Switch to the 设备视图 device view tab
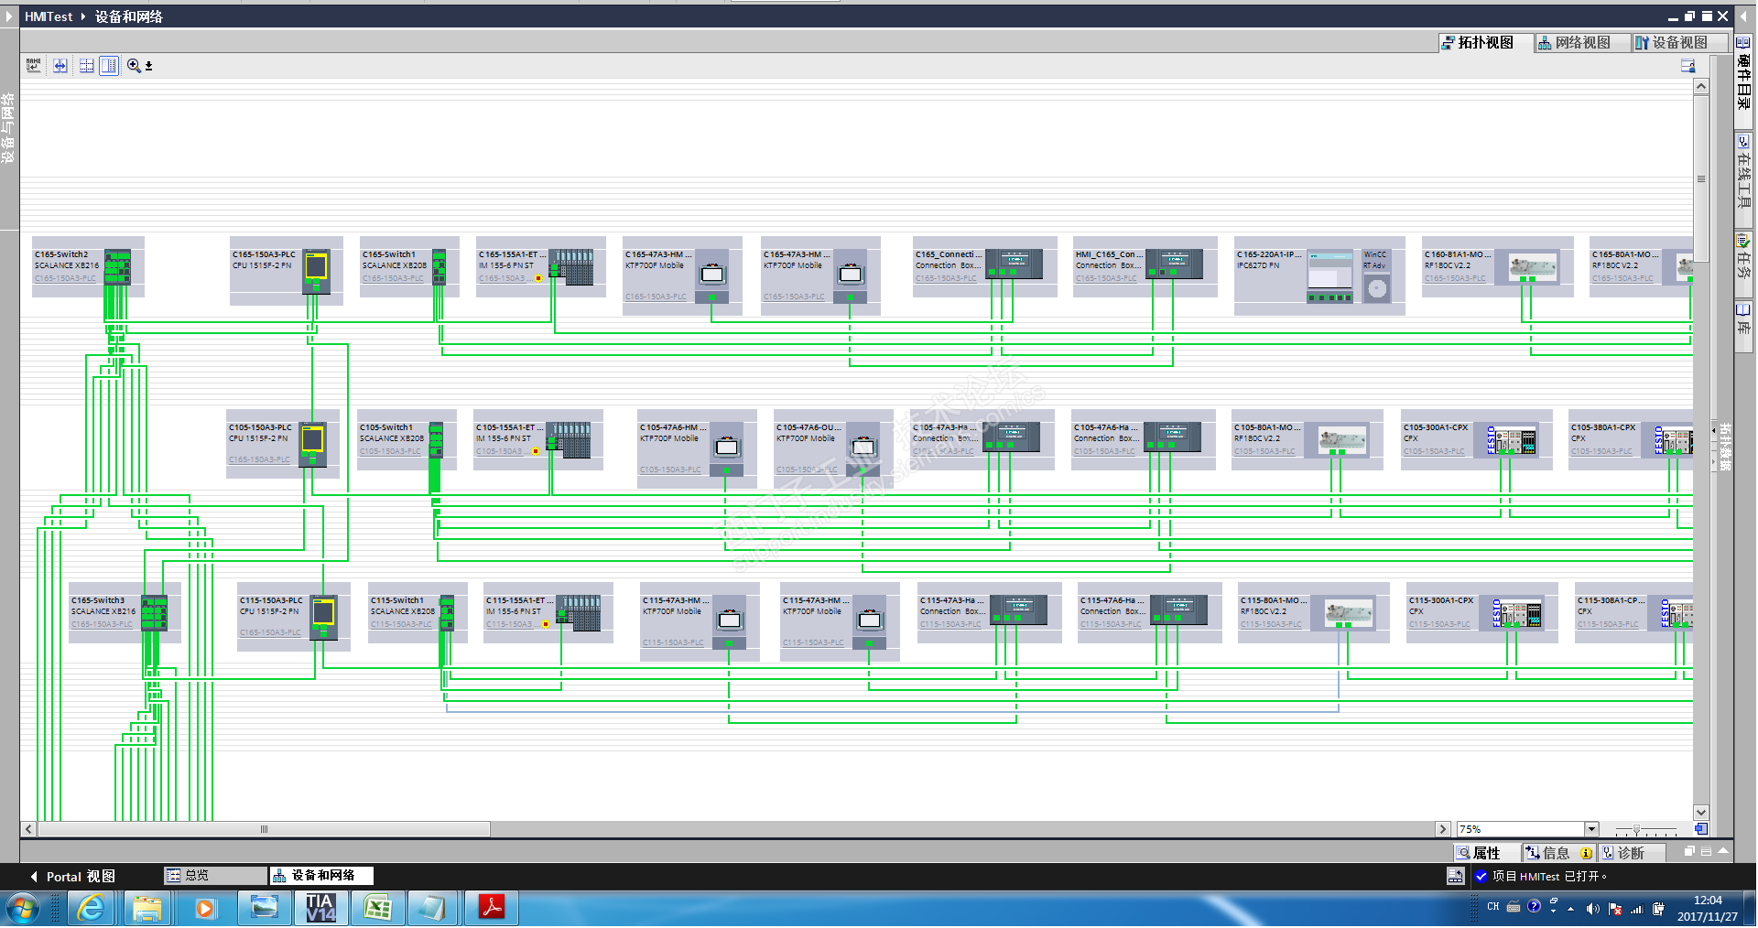Screen dimensions: 1758x928 pos(1680,43)
